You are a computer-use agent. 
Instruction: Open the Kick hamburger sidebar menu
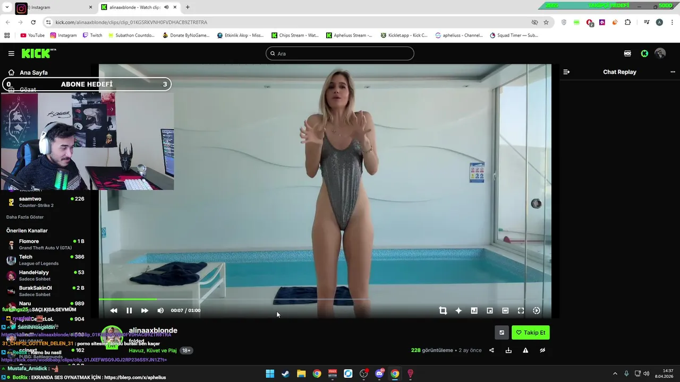coord(11,54)
